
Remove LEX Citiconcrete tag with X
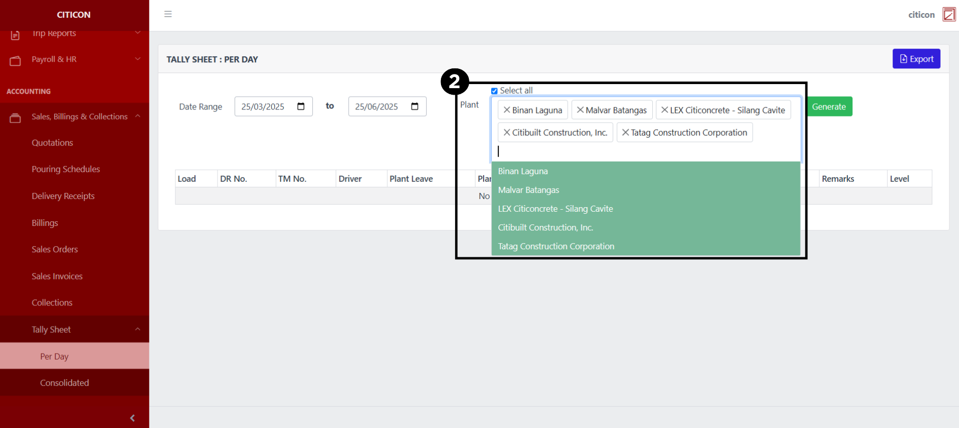tap(664, 110)
